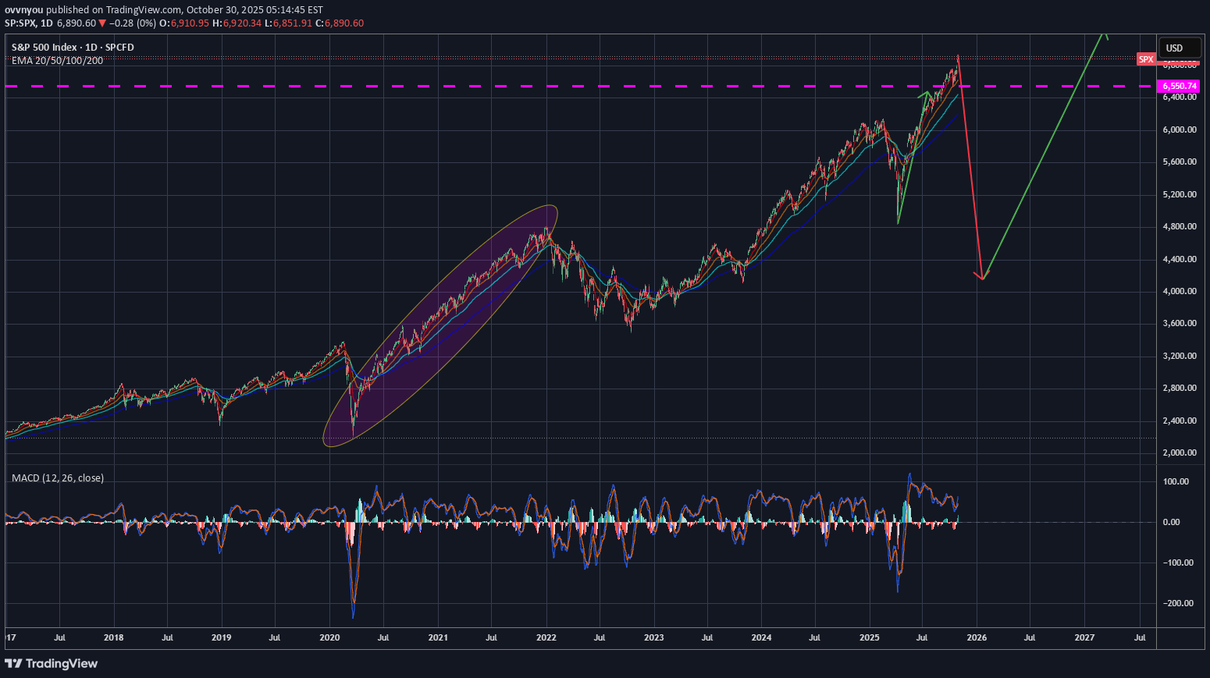This screenshot has height=678, width=1210.
Task: Click the TradingView logo icon
Action: point(13,664)
